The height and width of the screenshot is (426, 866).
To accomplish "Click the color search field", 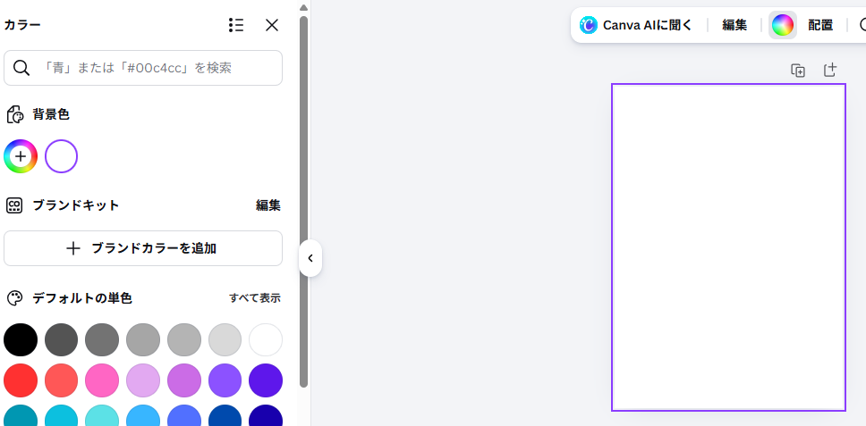I will pos(143,68).
